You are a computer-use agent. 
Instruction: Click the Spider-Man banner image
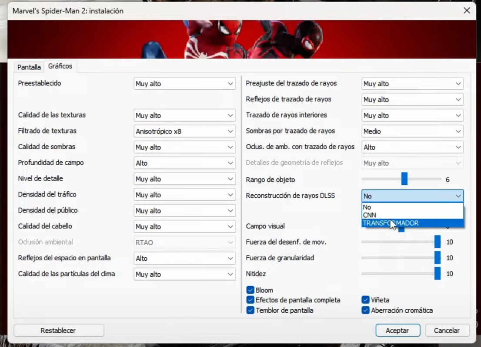tap(242, 39)
